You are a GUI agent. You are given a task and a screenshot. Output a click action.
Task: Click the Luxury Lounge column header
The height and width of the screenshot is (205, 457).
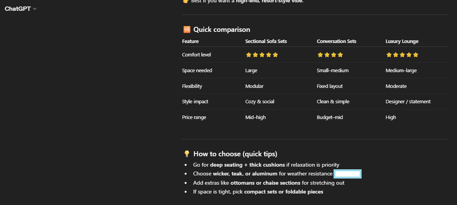402,41
